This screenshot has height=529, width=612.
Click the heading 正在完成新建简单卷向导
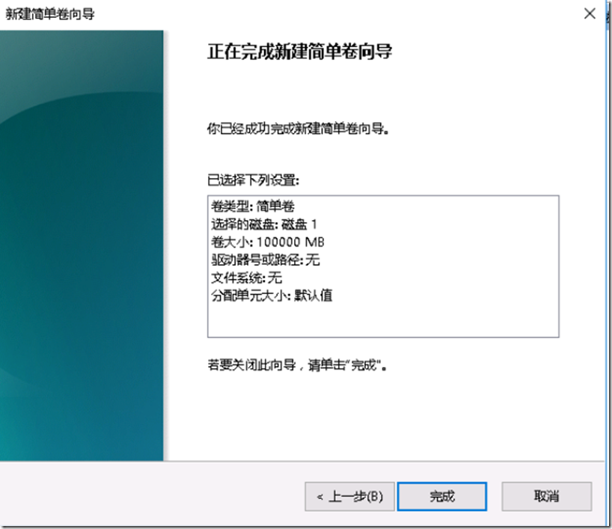click(299, 51)
